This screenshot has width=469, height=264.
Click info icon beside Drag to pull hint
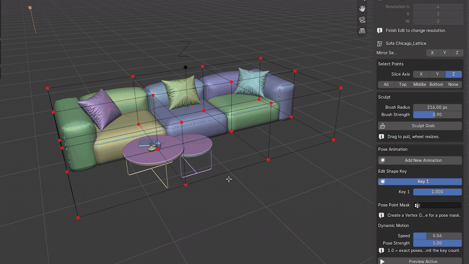(382, 137)
